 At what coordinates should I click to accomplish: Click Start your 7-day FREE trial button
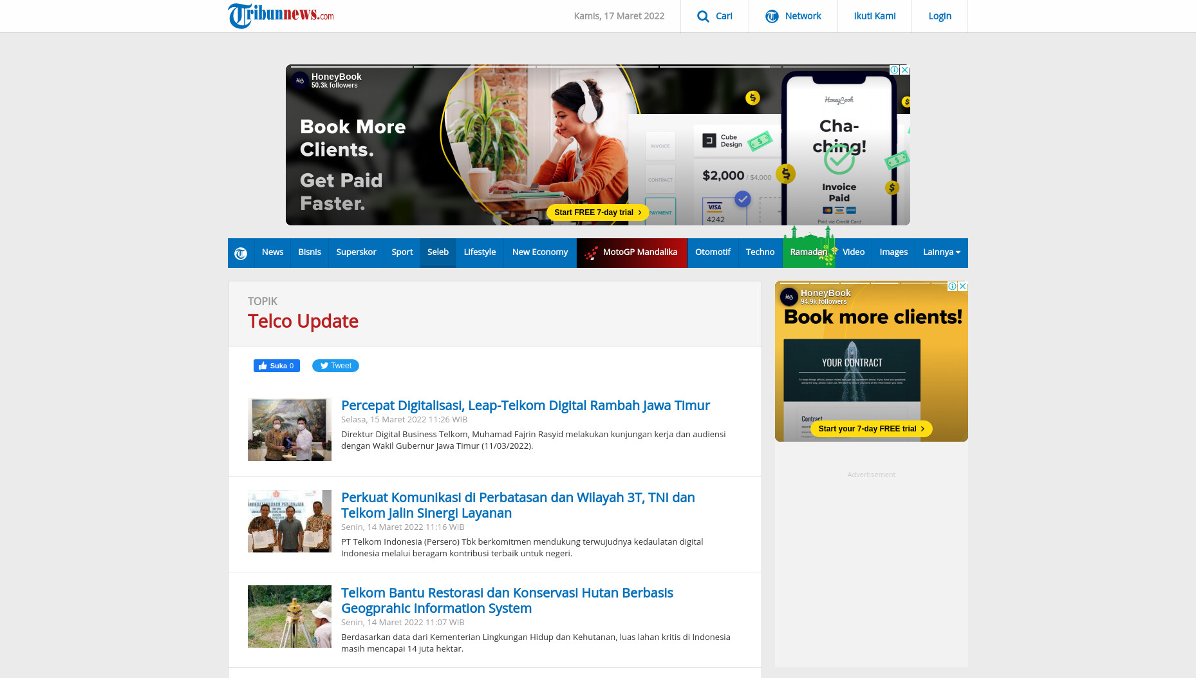tap(872, 429)
